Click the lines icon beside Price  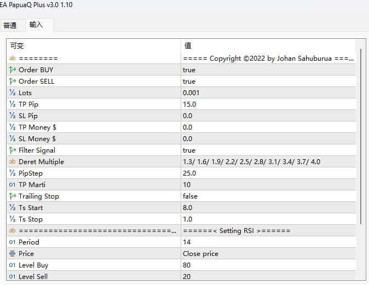point(12,253)
